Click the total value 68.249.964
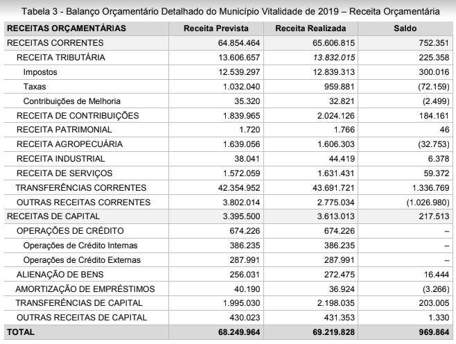The height and width of the screenshot is (344, 456). click(239, 332)
